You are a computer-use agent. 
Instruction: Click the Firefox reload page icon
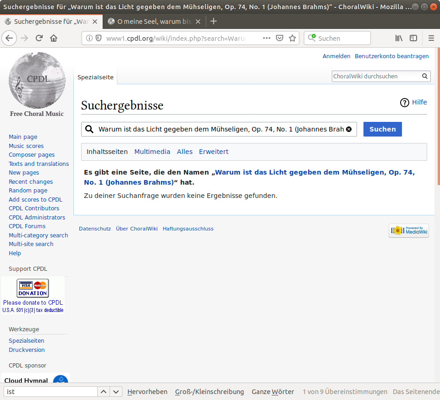(x=39, y=38)
